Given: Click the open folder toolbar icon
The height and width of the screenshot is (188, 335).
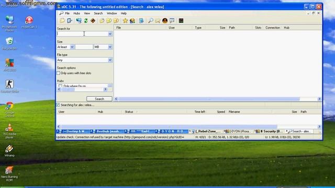Looking at the screenshot, I should point(62,21).
